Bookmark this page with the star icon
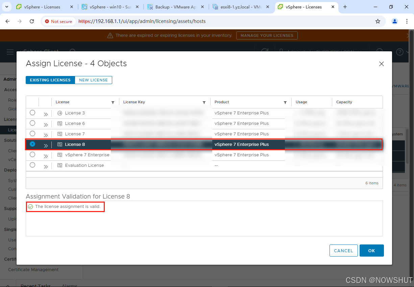 click(x=378, y=21)
